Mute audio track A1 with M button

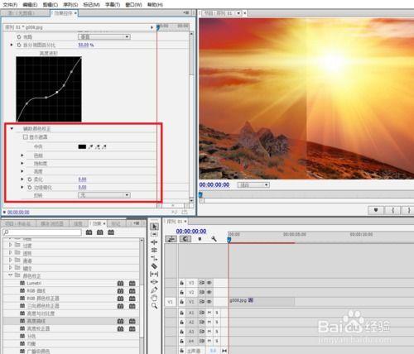tap(209, 313)
